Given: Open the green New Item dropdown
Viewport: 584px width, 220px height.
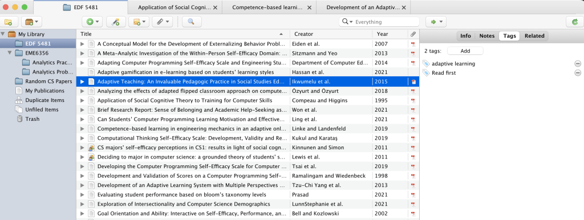Looking at the screenshot, I should coord(92,22).
